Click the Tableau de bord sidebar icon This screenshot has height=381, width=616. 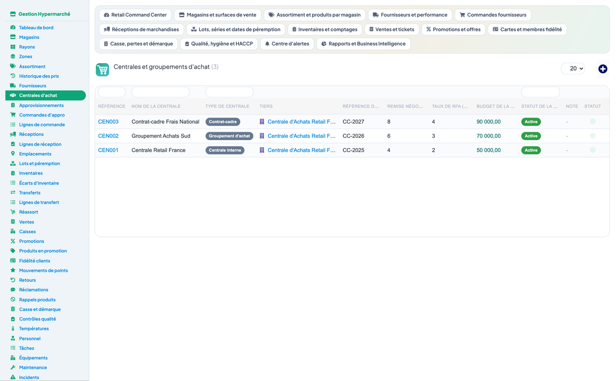[13, 27]
